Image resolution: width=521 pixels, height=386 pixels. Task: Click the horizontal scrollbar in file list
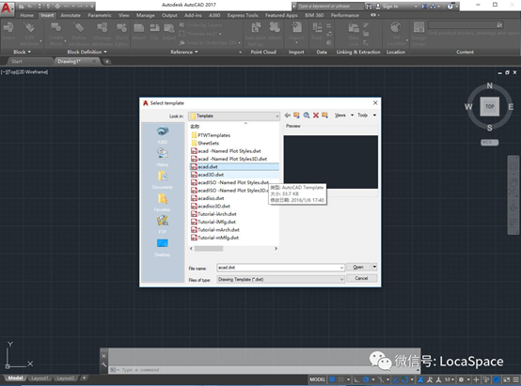tap(209, 249)
